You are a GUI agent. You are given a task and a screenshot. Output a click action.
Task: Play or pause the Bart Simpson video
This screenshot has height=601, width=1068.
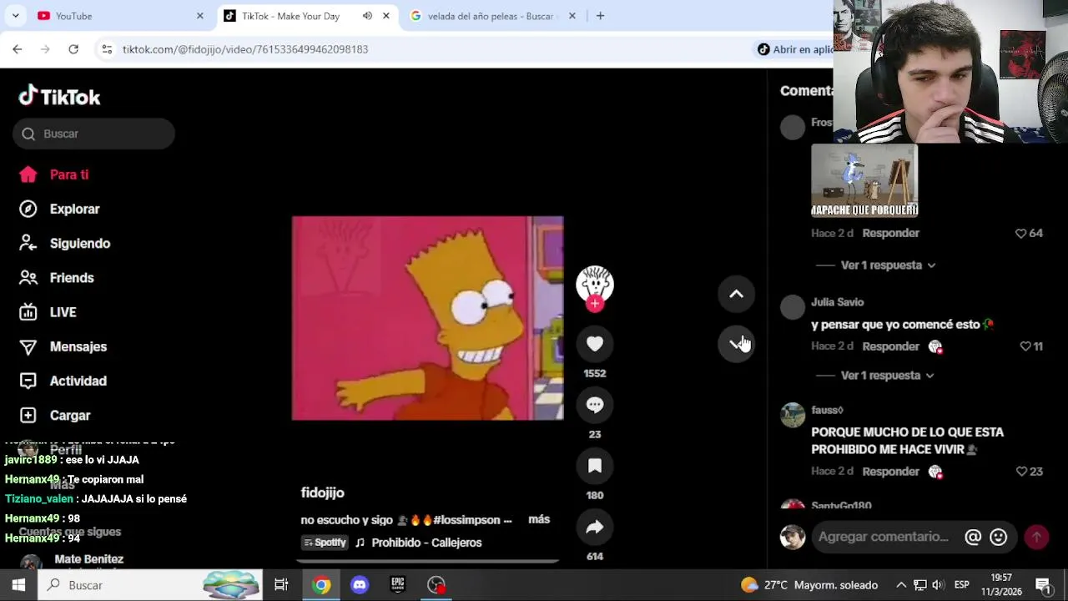coord(427,318)
